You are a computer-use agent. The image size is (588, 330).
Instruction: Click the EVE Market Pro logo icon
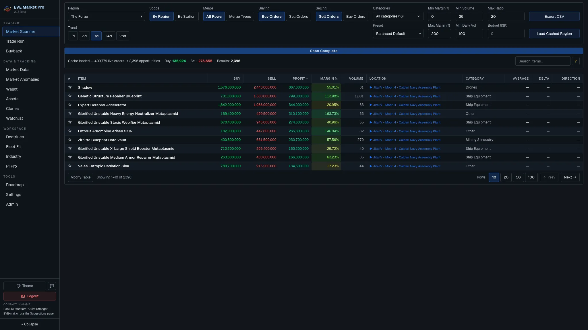click(7, 9)
